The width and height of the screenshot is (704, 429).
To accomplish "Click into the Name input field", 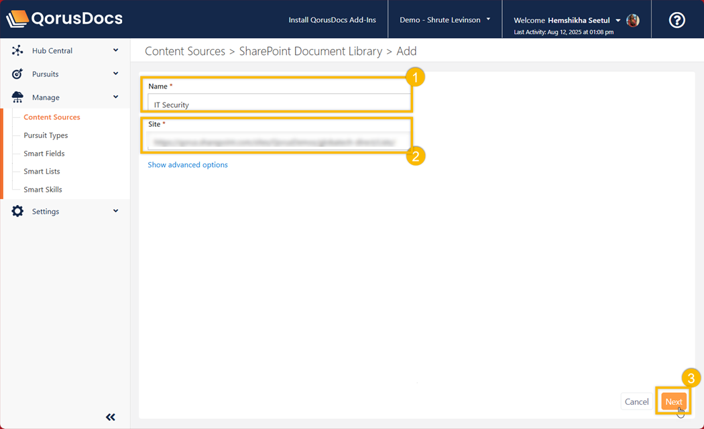I will (x=278, y=105).
